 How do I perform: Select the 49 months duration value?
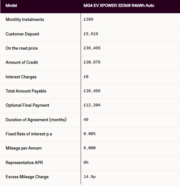86,120
